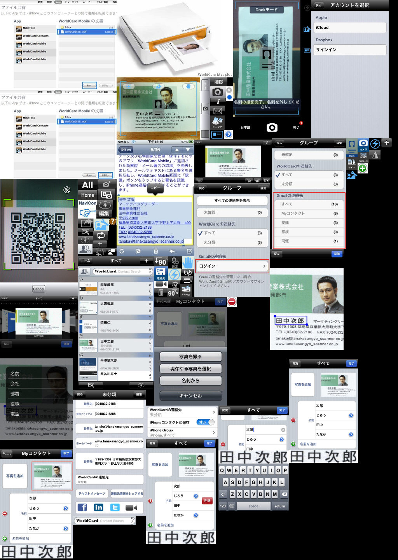Image resolution: width=398 pixels, height=560 pixels.
Task: Tap the LinkedIn share icon
Action: [x=99, y=507]
